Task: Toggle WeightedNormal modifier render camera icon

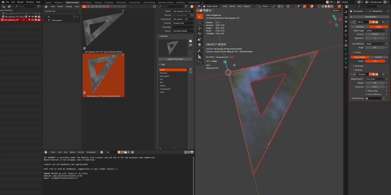Action: tap(377, 74)
